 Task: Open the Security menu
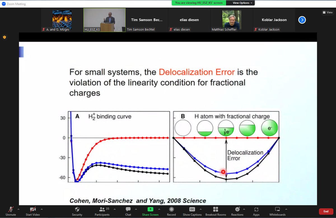pos(77,211)
